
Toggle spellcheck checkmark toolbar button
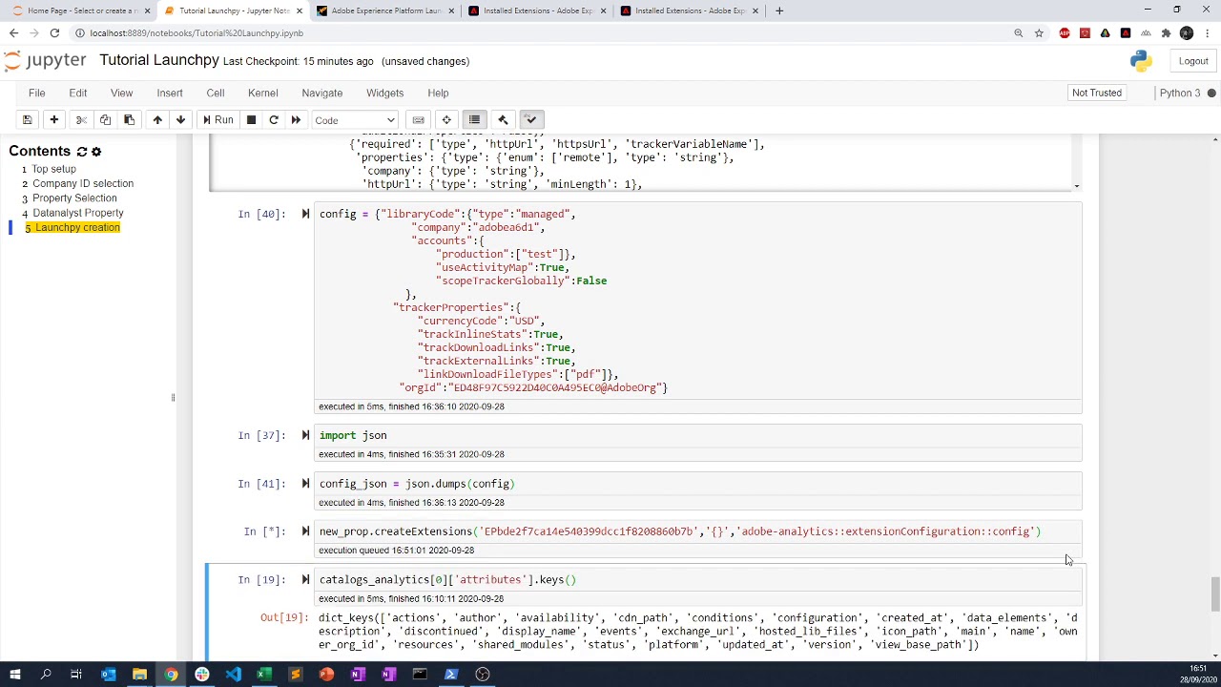pos(531,120)
